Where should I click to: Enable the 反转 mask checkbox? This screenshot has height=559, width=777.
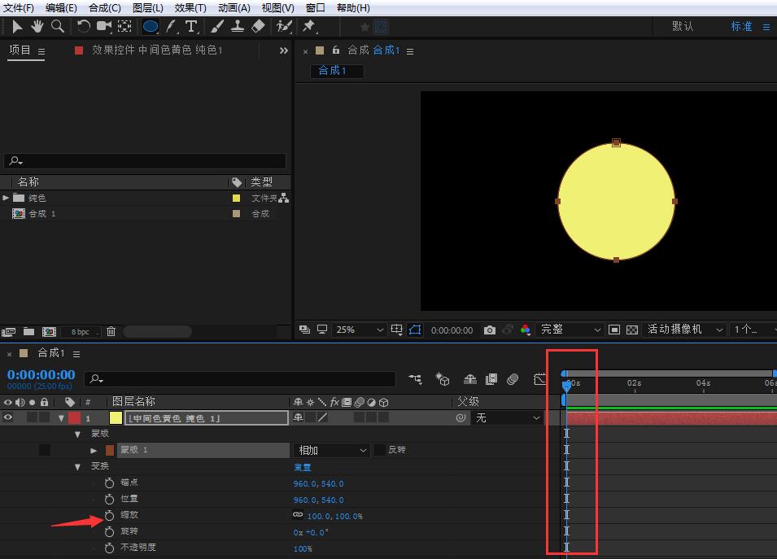[x=380, y=450]
